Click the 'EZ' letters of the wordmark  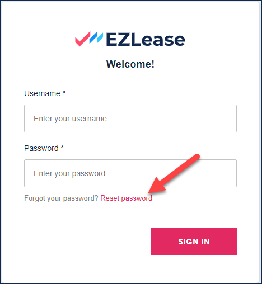point(118,39)
